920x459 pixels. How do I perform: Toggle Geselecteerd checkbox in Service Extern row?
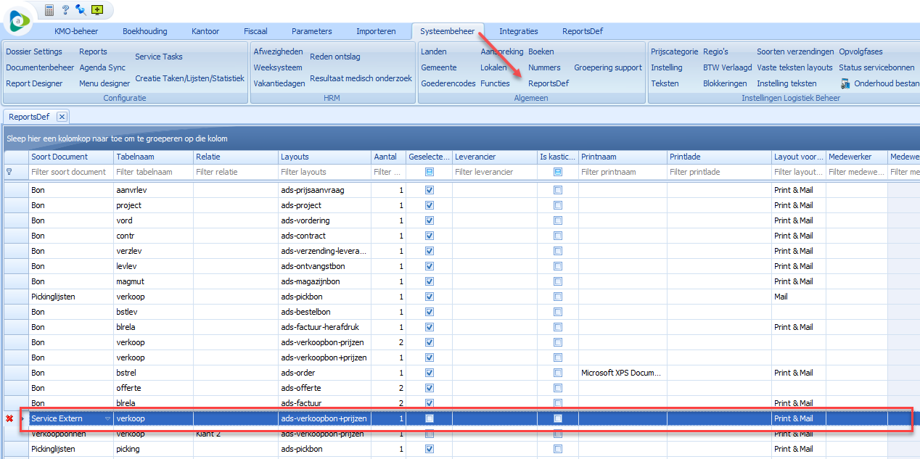[430, 418]
